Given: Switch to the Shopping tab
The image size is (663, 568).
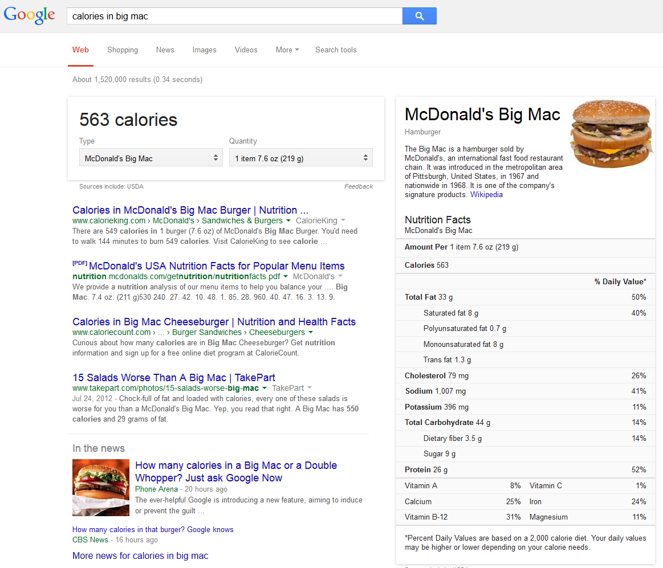Looking at the screenshot, I should tap(123, 50).
